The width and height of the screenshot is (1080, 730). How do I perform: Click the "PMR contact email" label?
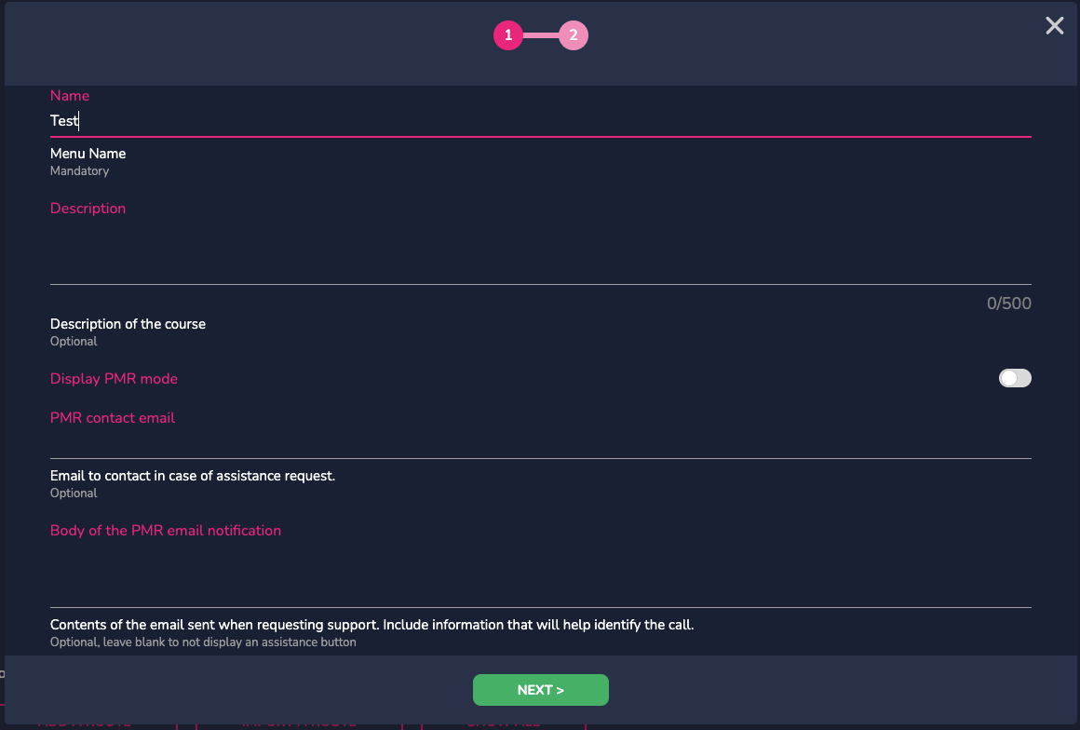coord(113,418)
